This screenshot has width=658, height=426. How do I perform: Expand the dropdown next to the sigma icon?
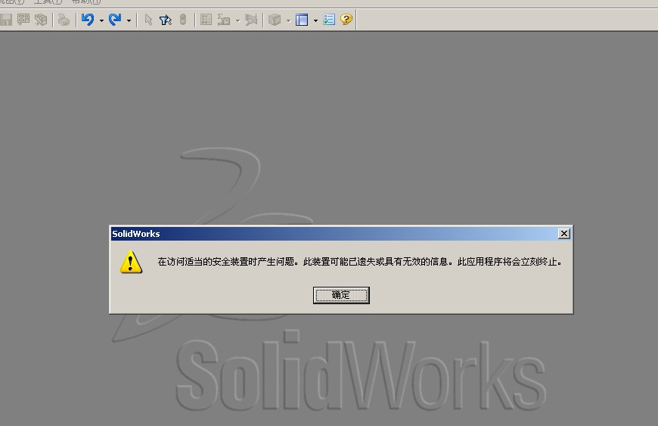[238, 20]
